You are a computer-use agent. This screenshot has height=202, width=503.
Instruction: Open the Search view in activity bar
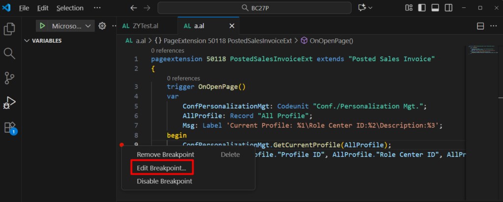[9, 53]
